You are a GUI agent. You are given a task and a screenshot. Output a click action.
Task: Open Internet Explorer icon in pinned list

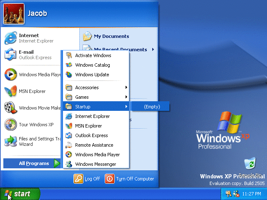coord(10,38)
